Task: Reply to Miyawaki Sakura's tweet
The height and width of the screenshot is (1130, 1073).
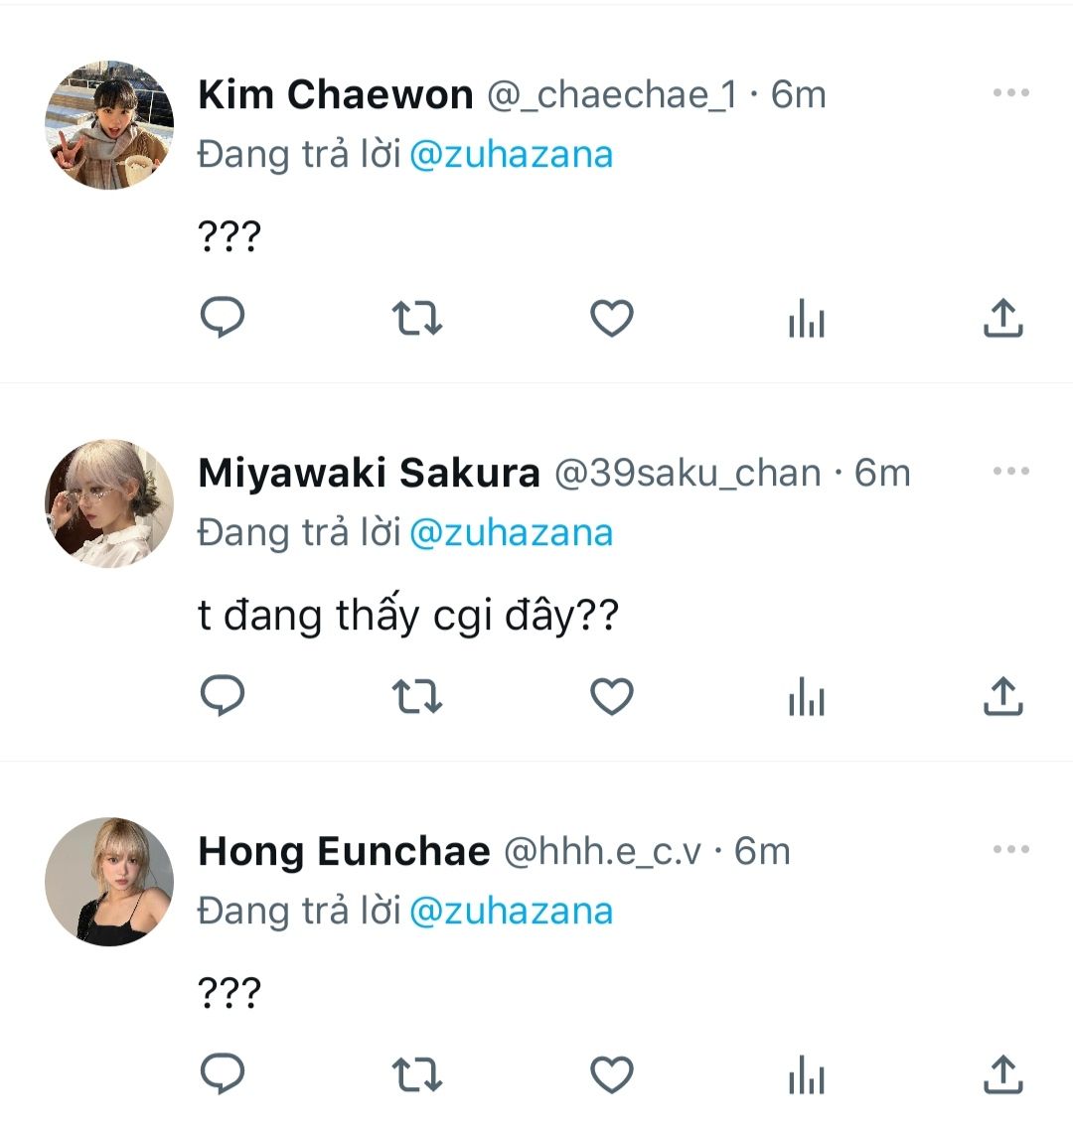Action: pyautogui.click(x=223, y=697)
